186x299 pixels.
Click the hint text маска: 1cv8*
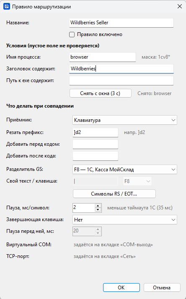156,57
